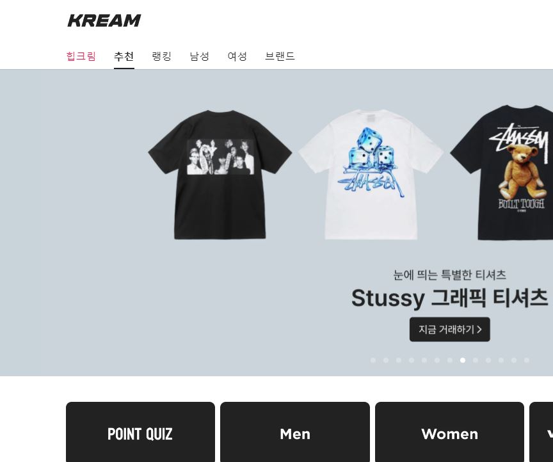
Task: Click the 지금 거래하기 button
Action: (450, 330)
